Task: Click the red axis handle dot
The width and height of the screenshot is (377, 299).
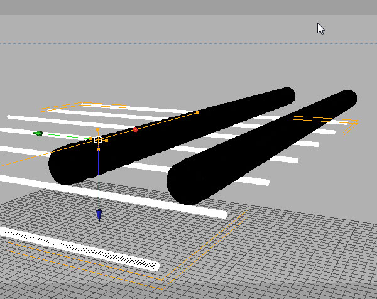Action: coord(135,129)
